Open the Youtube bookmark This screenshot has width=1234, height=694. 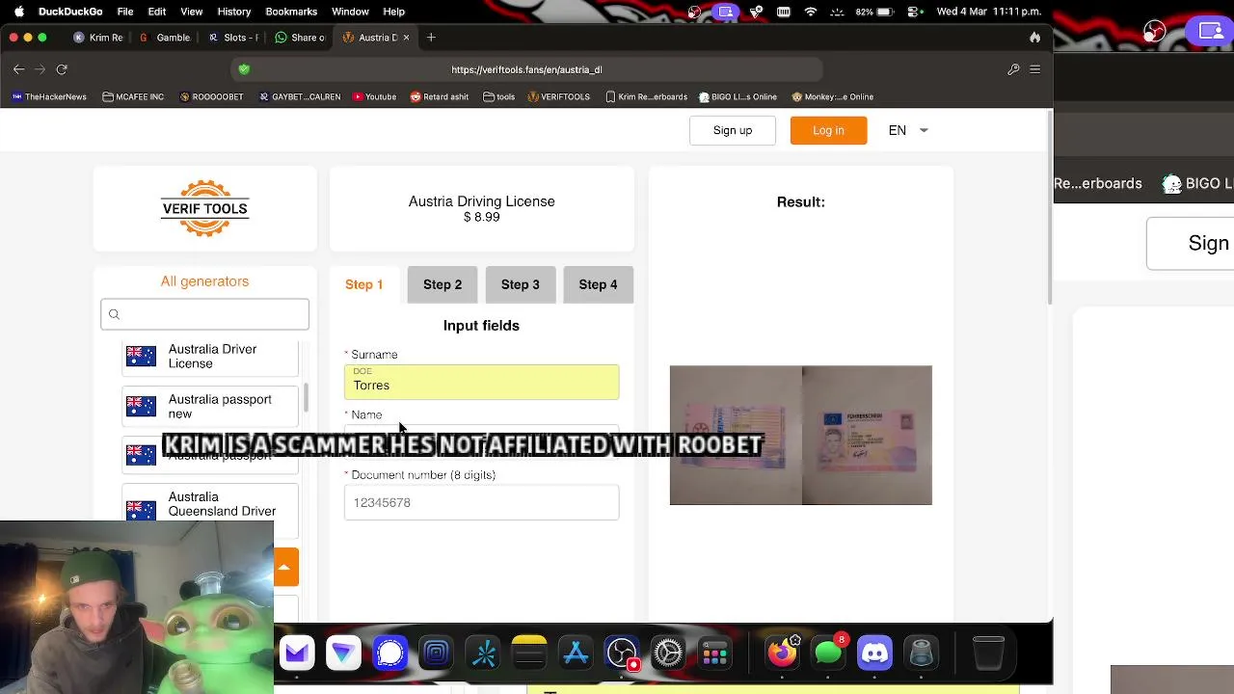[374, 96]
